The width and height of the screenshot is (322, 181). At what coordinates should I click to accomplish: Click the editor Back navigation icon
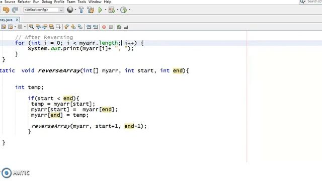coord(11,27)
